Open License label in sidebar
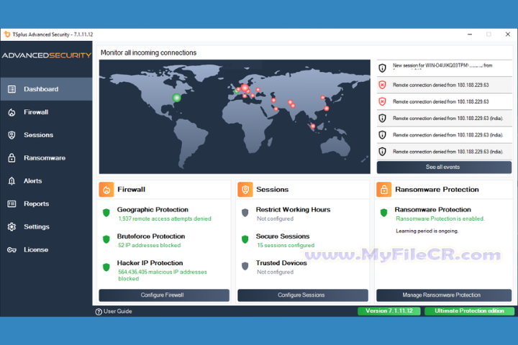518x345 pixels. pyautogui.click(x=36, y=250)
